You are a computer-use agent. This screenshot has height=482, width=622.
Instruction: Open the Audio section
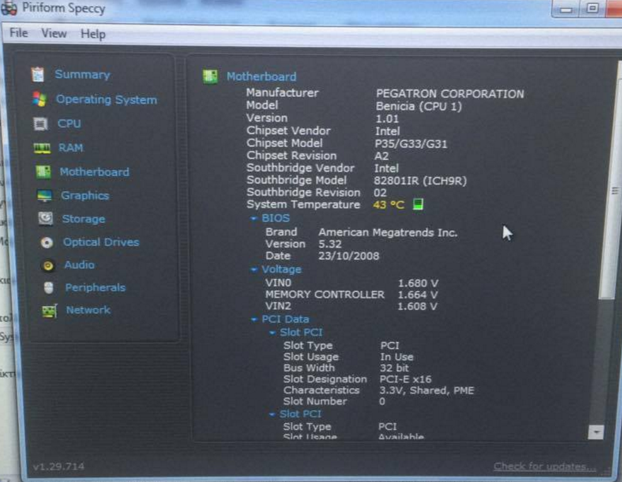tap(79, 265)
